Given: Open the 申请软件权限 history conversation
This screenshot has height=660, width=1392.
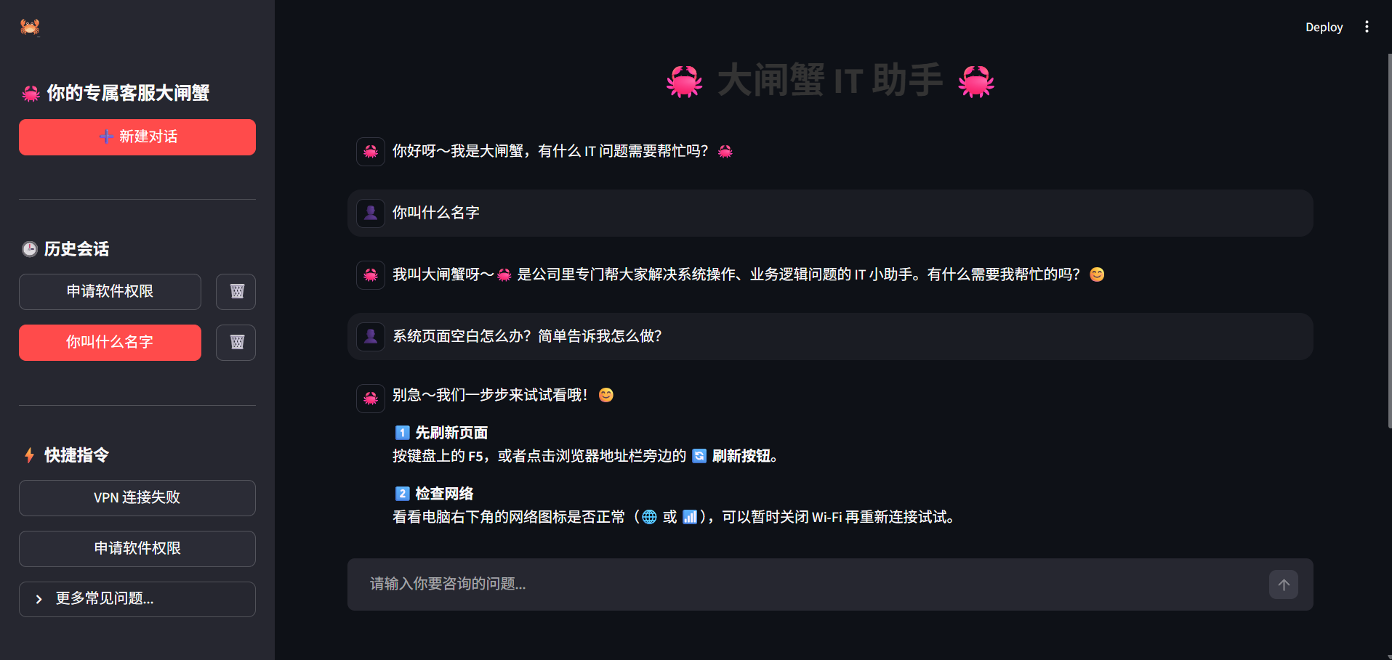Looking at the screenshot, I should point(110,292).
